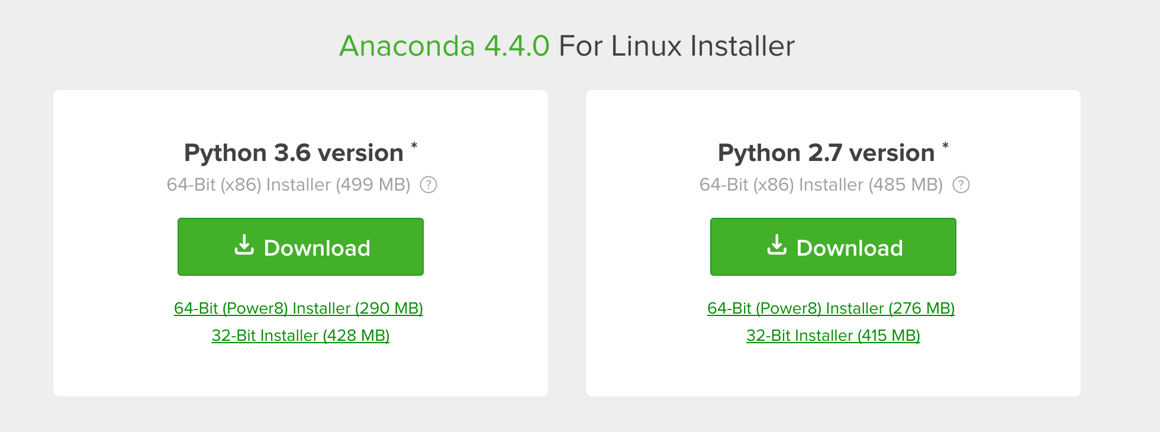Click the word Download in Python 2.7 card
Image resolution: width=1160 pixels, height=432 pixels.
pyautogui.click(x=850, y=248)
